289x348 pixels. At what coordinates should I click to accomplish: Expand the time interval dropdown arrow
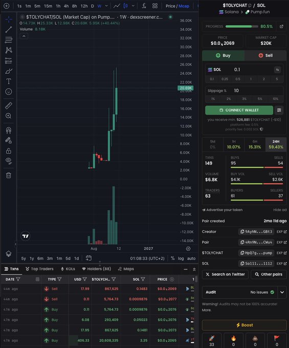[106, 6]
